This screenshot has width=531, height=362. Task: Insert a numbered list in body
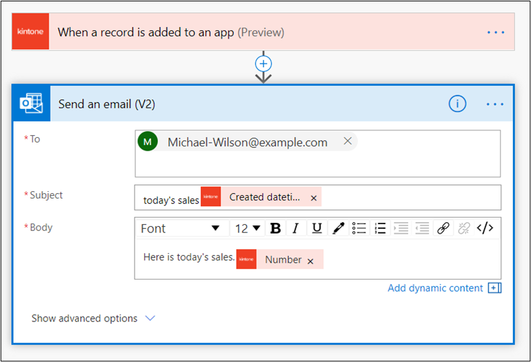pyautogui.click(x=380, y=228)
